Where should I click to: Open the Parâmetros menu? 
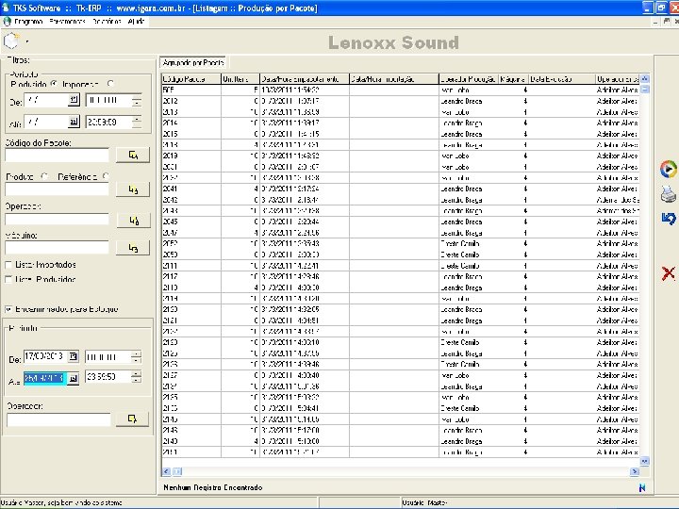coord(67,21)
